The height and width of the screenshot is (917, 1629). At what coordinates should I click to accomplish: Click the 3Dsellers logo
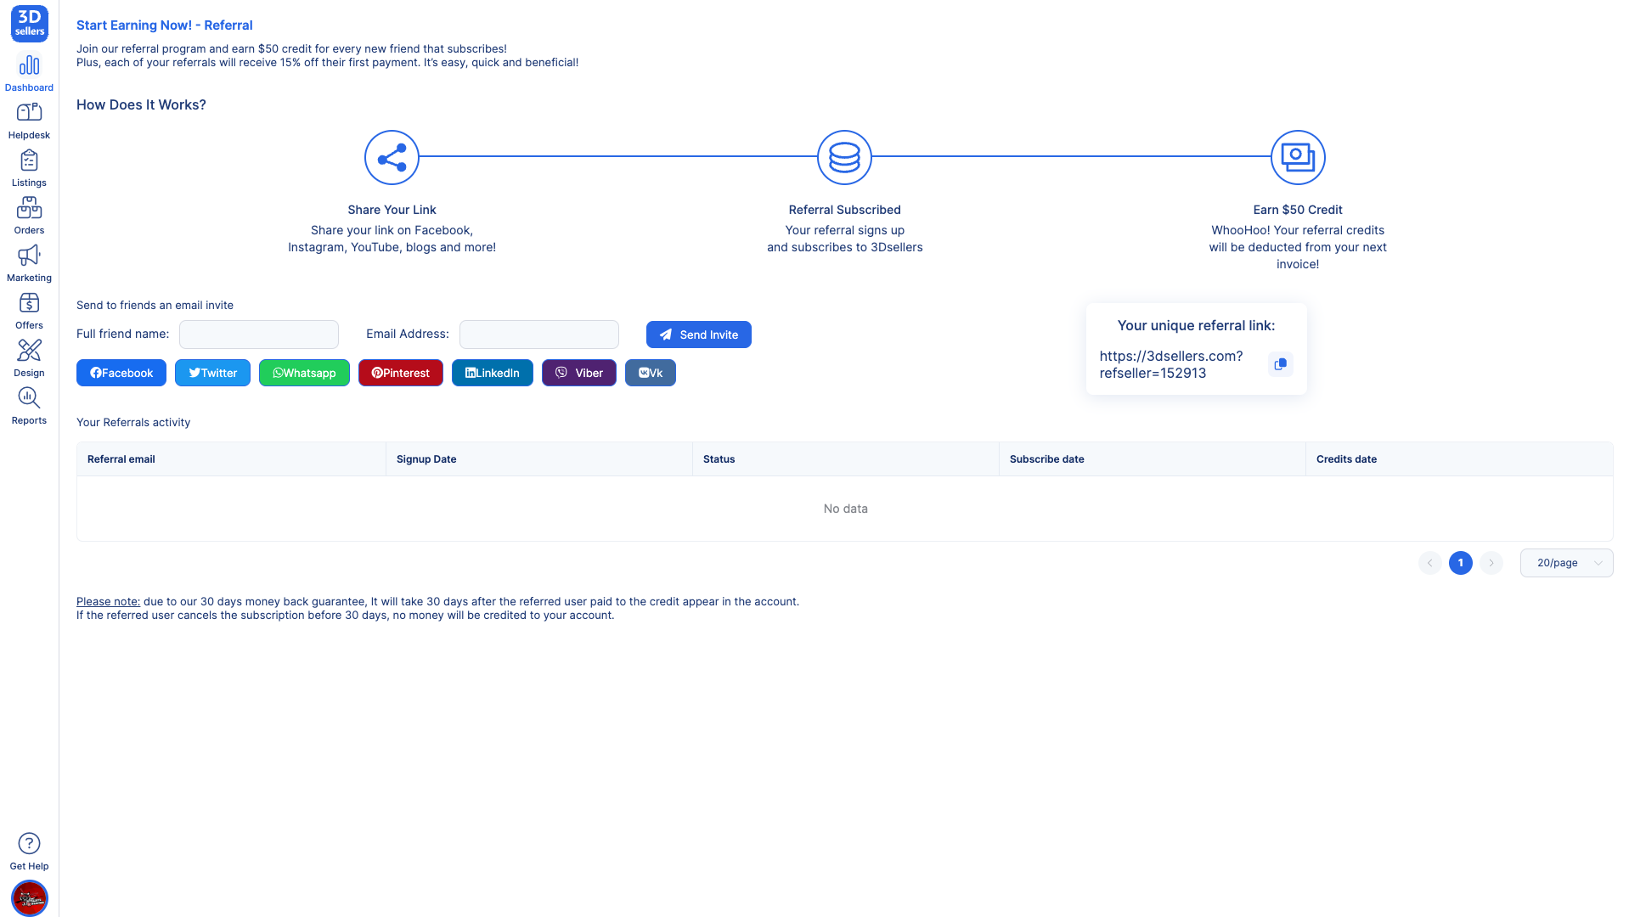click(x=29, y=24)
